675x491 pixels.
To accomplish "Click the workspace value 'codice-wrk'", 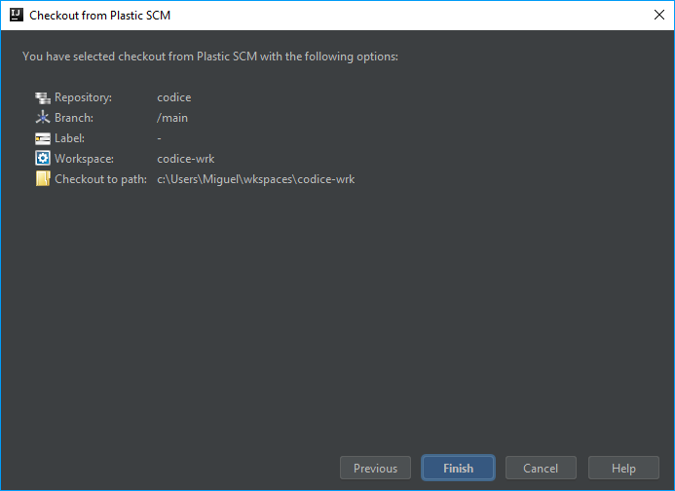I will click(185, 159).
